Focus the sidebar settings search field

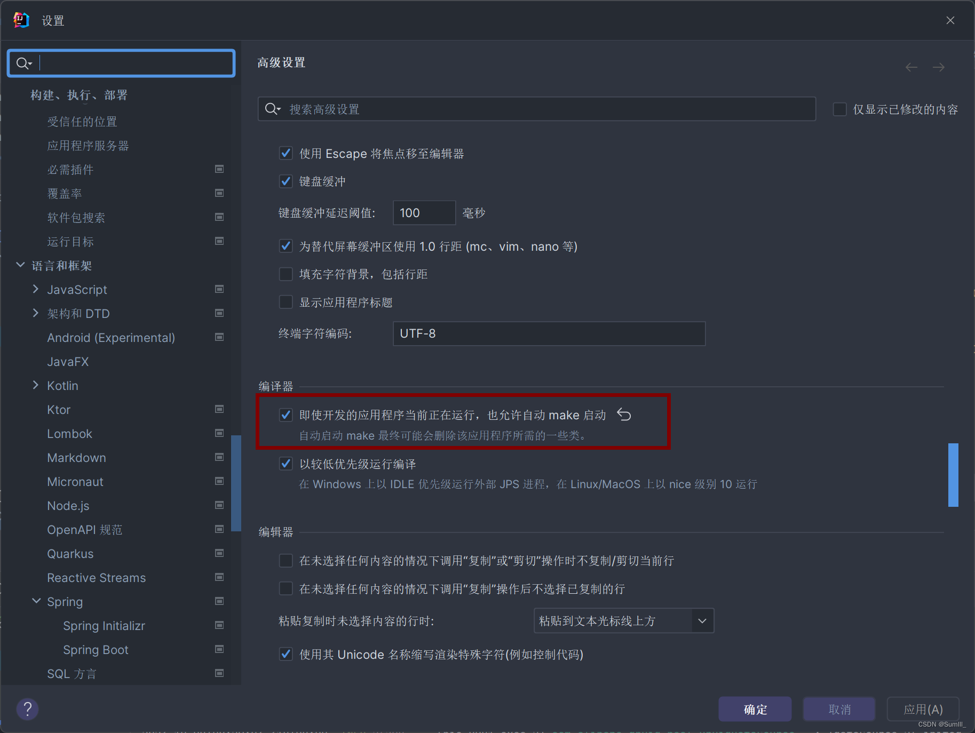click(x=121, y=63)
